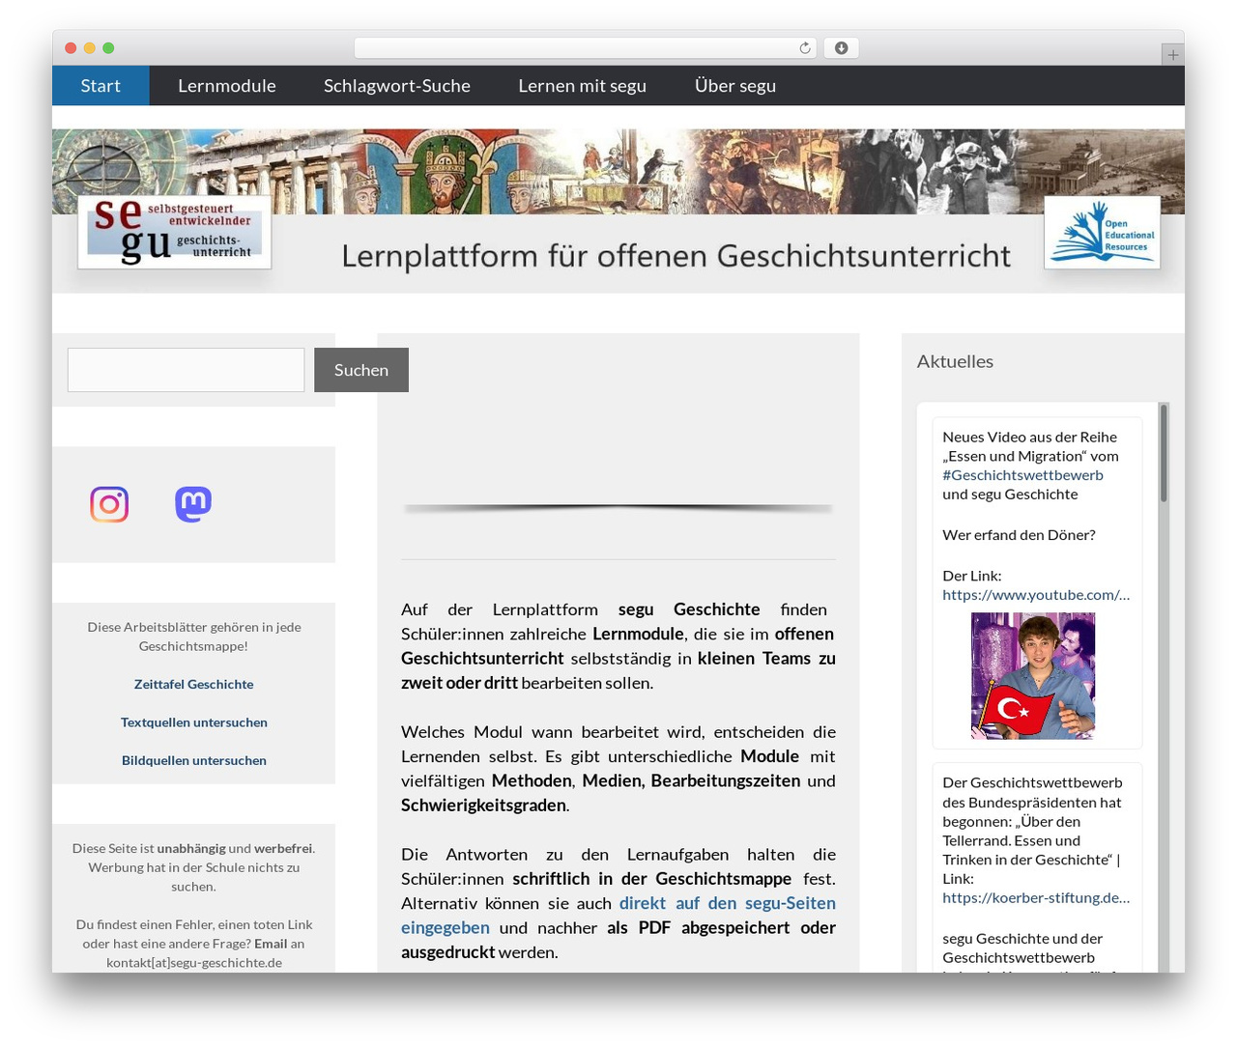Open the Textquellen untersuchen link

tap(194, 722)
